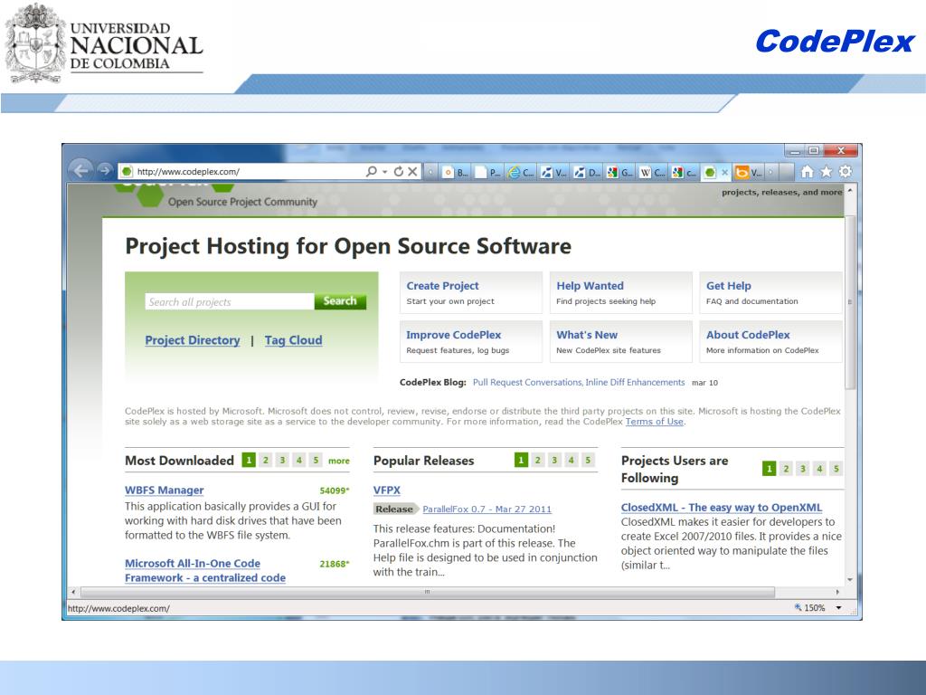This screenshot has width=926, height=695.
Task: Select page 2 of Most Downloaded
Action: (x=266, y=460)
